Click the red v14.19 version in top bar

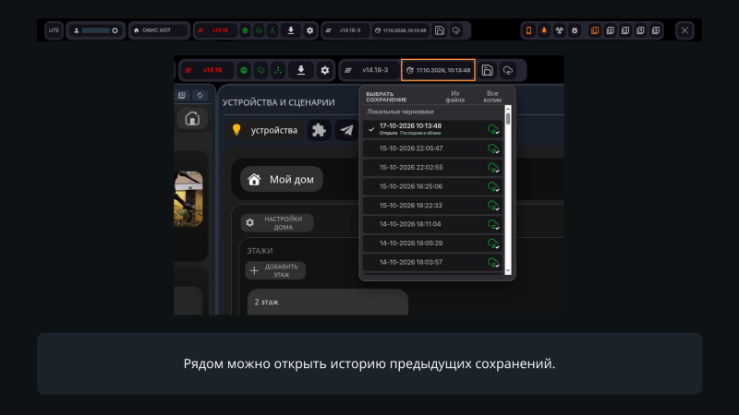(x=216, y=30)
